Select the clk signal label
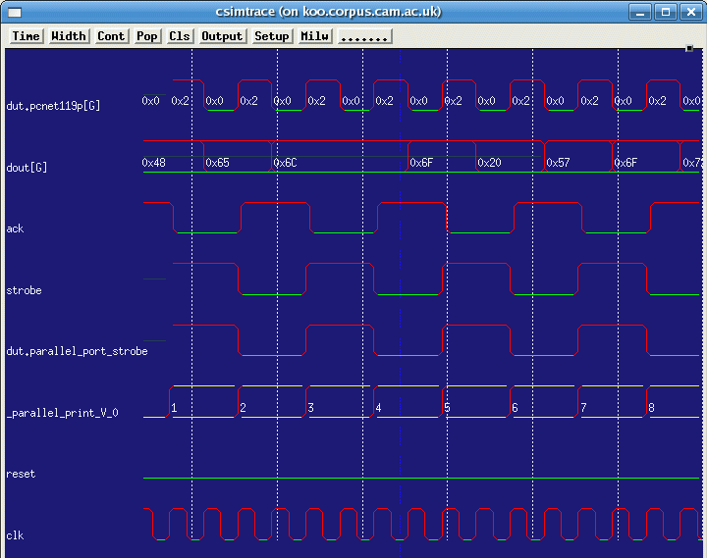 (15, 535)
